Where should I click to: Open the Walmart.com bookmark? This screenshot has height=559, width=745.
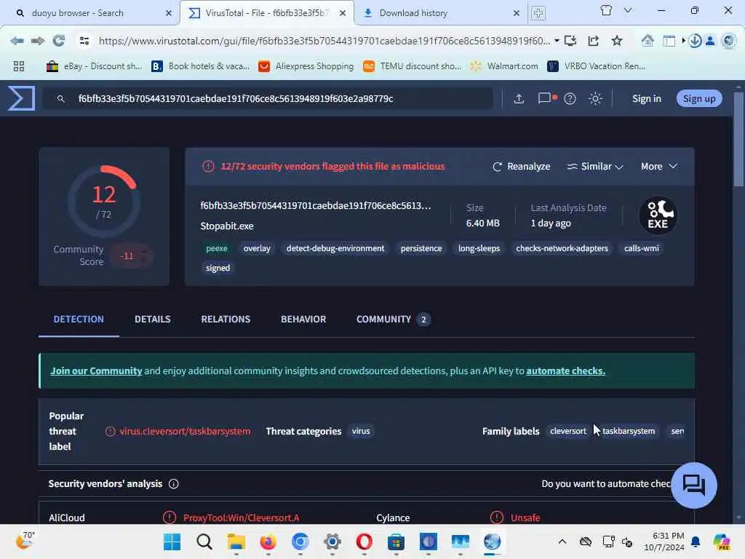(x=504, y=66)
